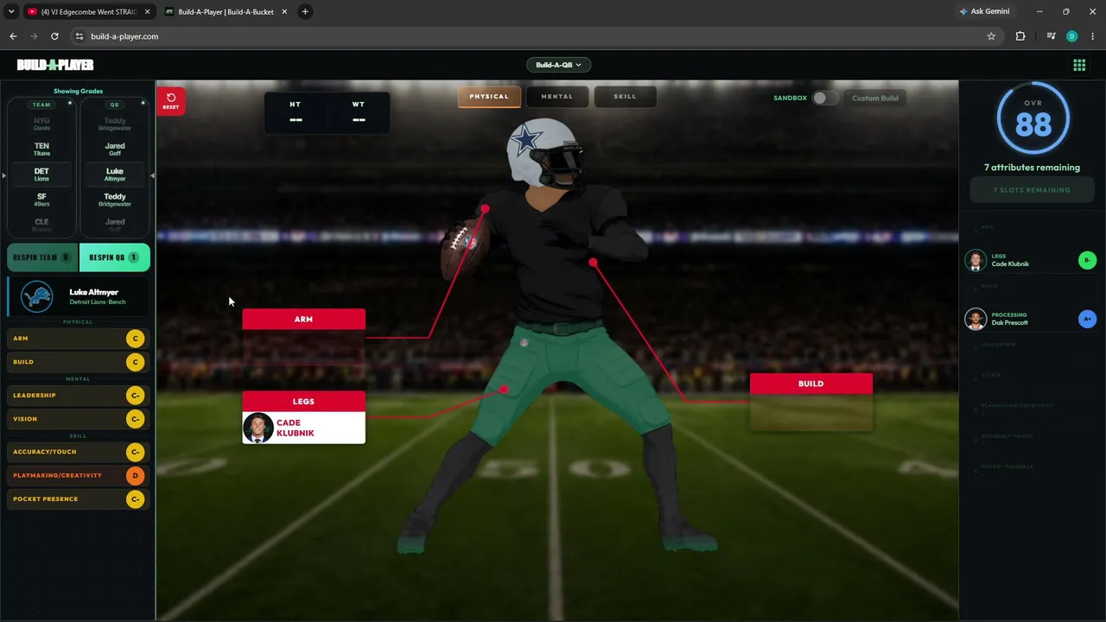Click the Respin QB button
Screen dimensions: 1106x622
coord(114,257)
